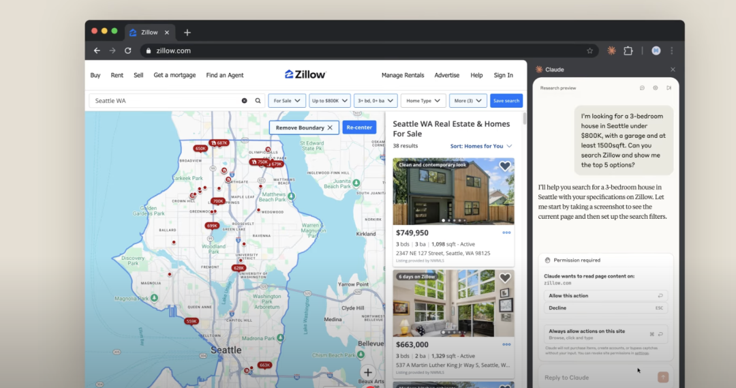Go back with browser back arrow
736x388 pixels.
[x=97, y=50]
